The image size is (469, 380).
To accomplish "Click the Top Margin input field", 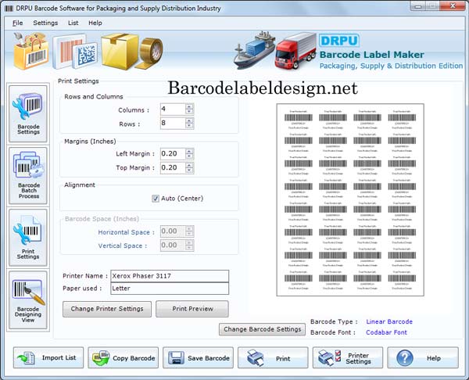I will coord(173,168).
